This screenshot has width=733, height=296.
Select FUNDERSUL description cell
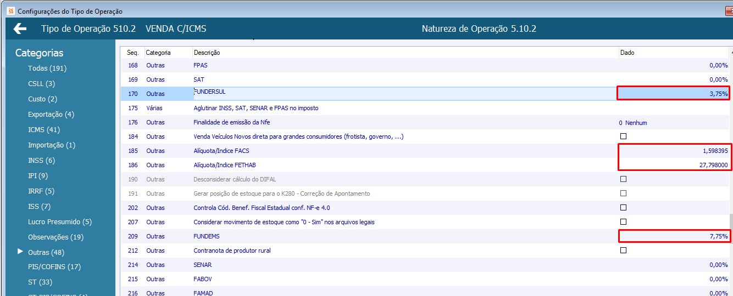[404, 94]
